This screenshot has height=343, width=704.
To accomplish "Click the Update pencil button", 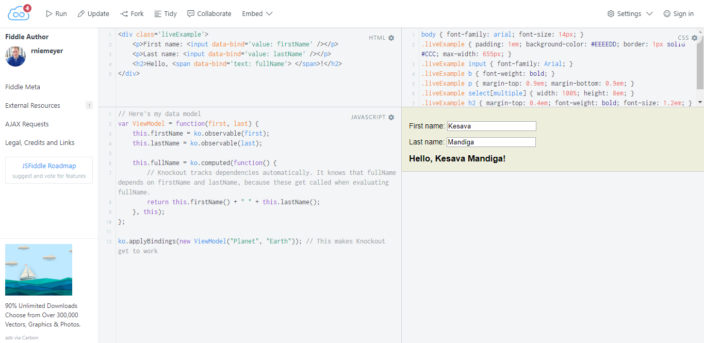I will pyautogui.click(x=93, y=13).
